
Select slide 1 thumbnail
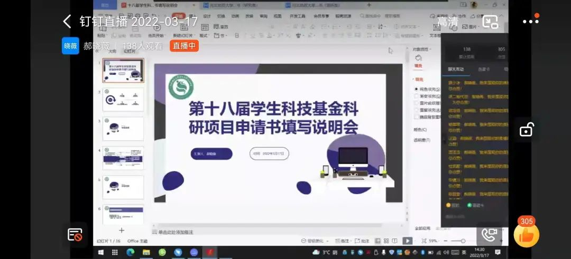(x=123, y=70)
